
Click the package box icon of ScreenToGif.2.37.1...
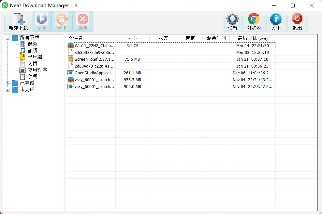coord(71,59)
